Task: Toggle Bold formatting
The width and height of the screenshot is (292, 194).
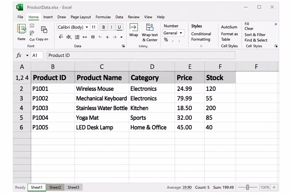Action: click(x=104, y=27)
